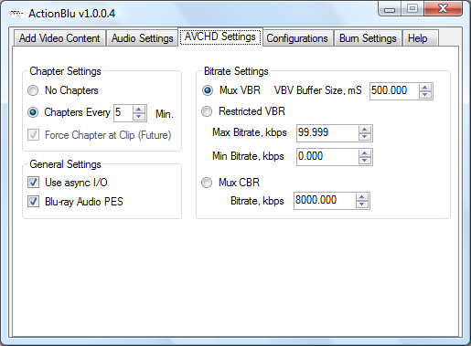
Task: Click the General Settings group label
Action: click(65, 164)
